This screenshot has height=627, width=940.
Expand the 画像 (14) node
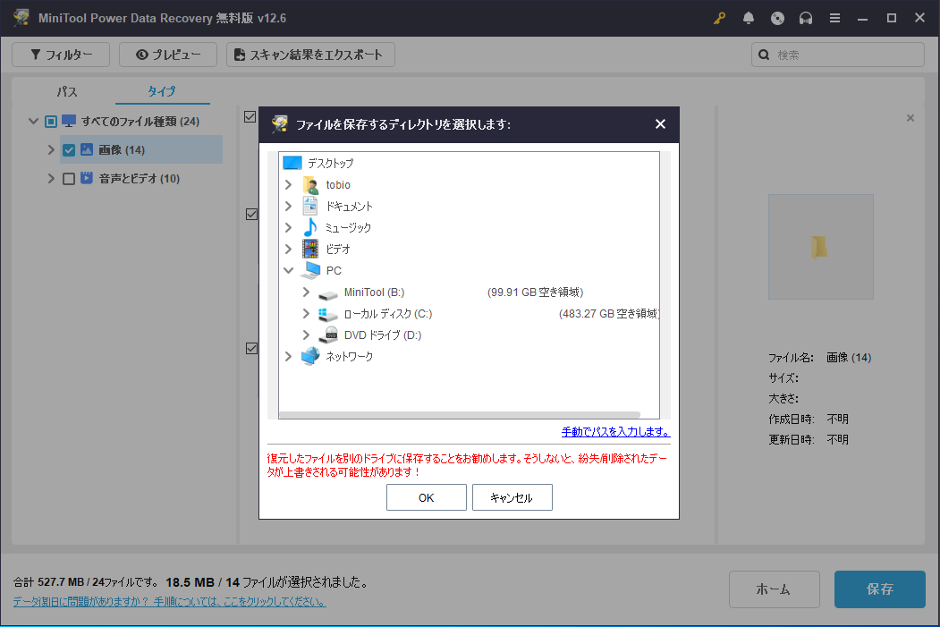coord(51,150)
